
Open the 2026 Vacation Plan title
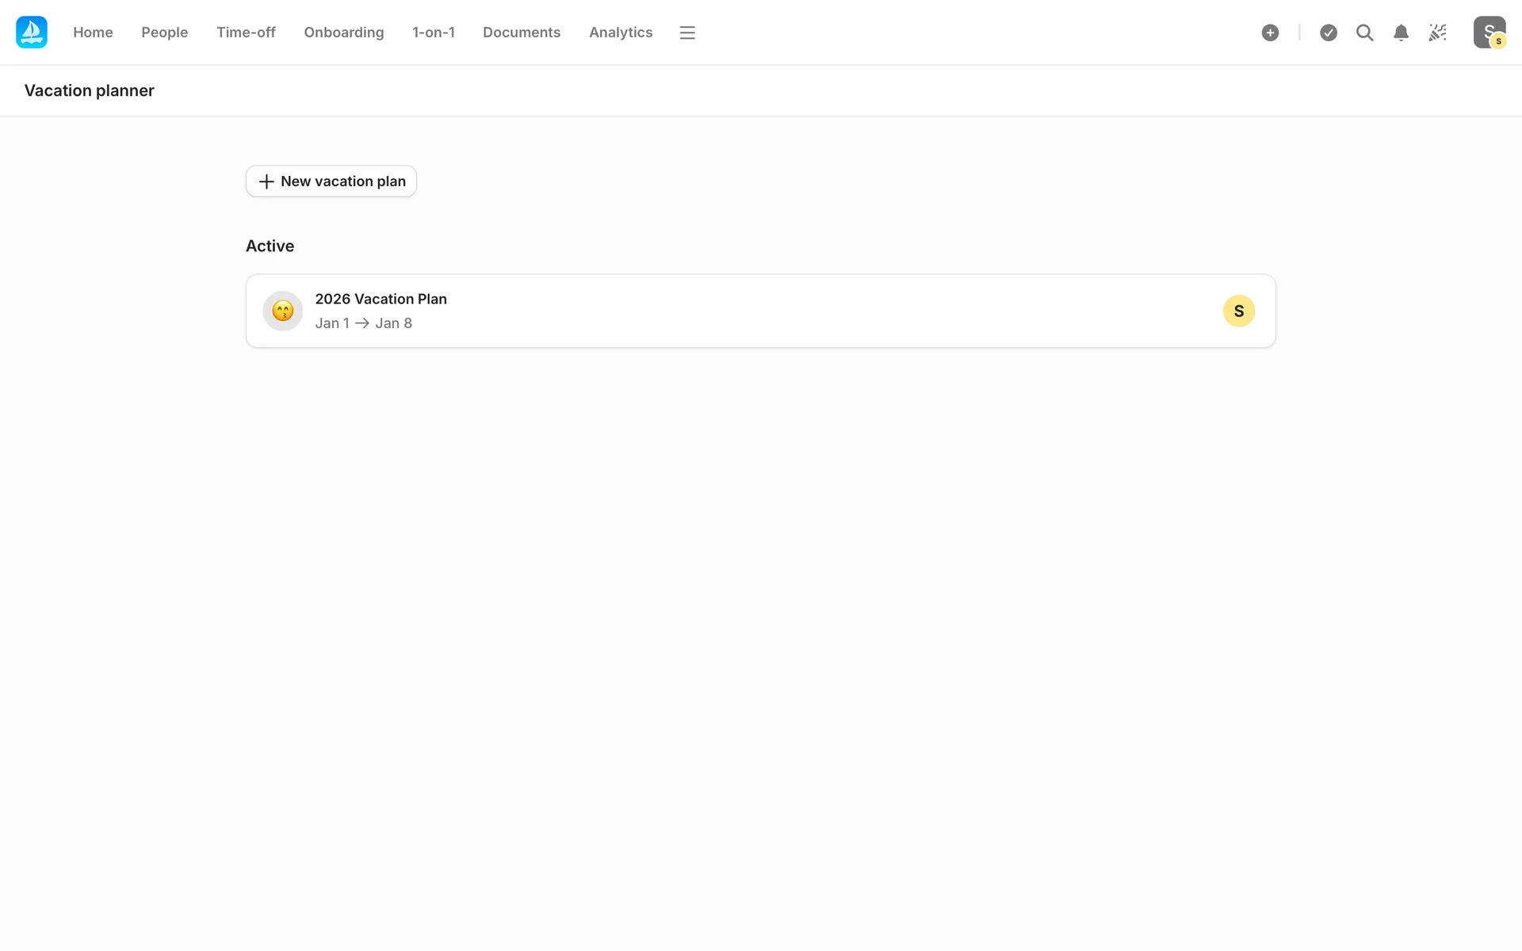pos(380,299)
